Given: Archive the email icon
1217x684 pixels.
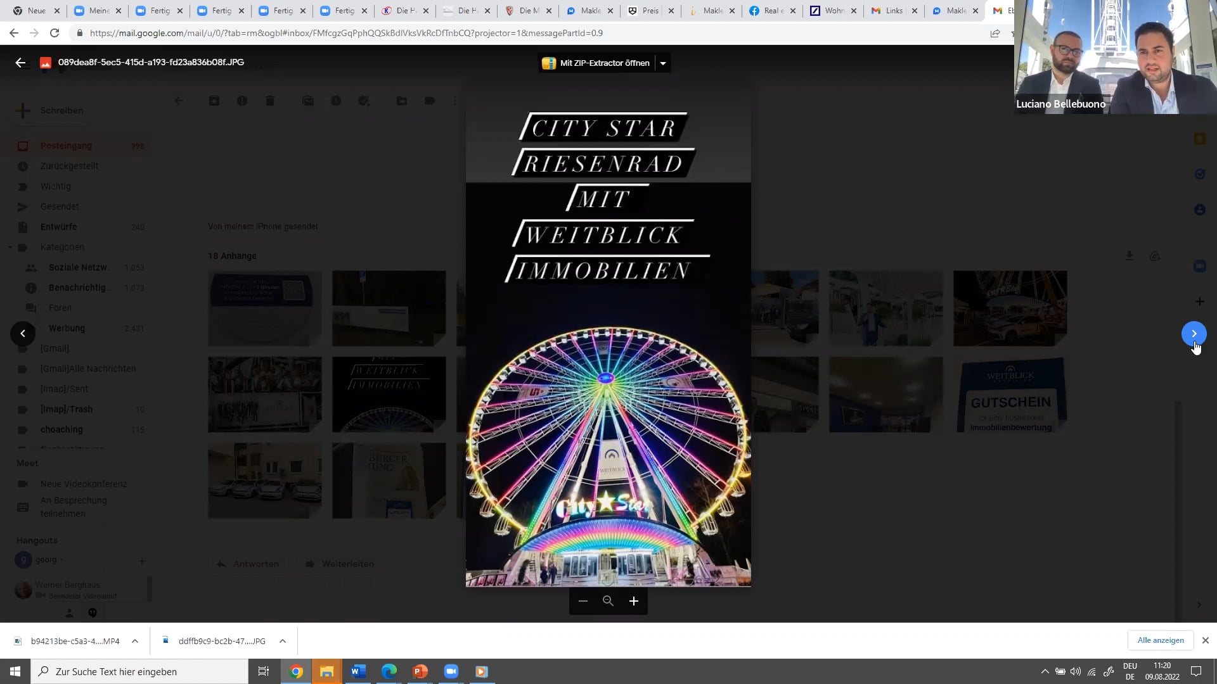Looking at the screenshot, I should pyautogui.click(x=214, y=101).
